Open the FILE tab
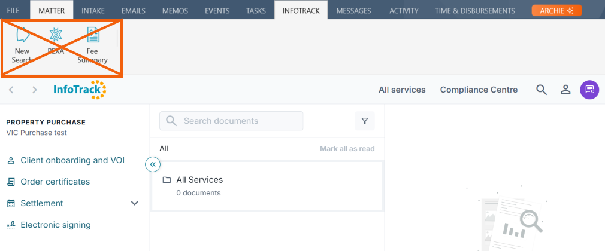The image size is (605, 251). tap(13, 11)
